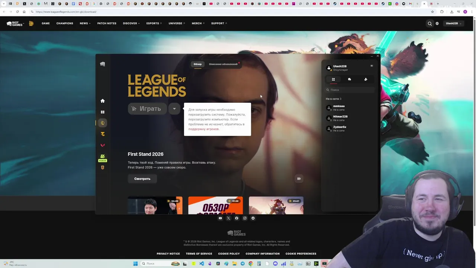Select the Valorant sidebar icon
The height and width of the screenshot is (268, 476).
coord(103,145)
